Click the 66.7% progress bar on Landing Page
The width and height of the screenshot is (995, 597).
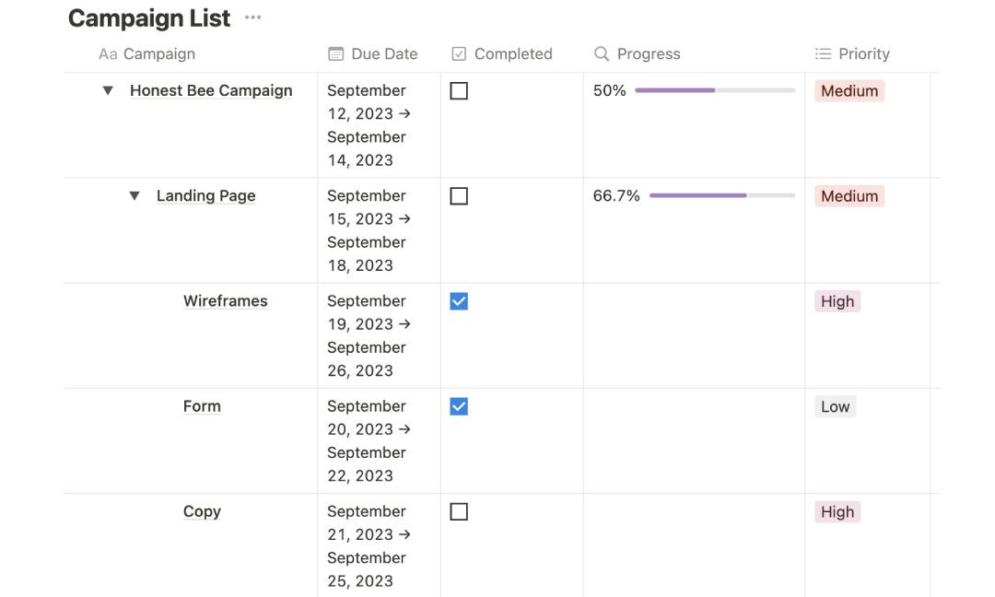721,195
